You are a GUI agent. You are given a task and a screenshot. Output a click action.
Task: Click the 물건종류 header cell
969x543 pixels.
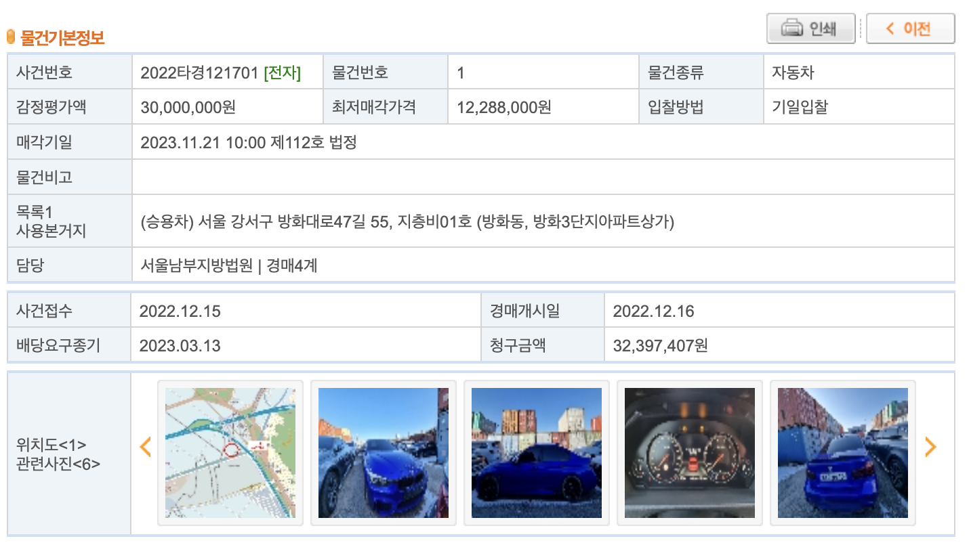tap(701, 72)
